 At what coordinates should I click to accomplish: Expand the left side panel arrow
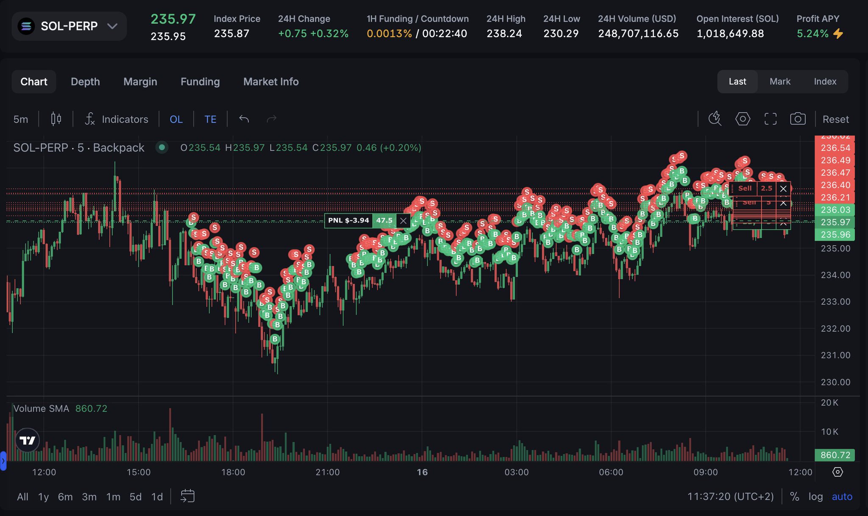3,461
